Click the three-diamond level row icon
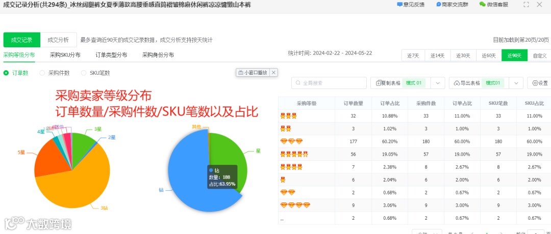 pyautogui.click(x=291, y=141)
